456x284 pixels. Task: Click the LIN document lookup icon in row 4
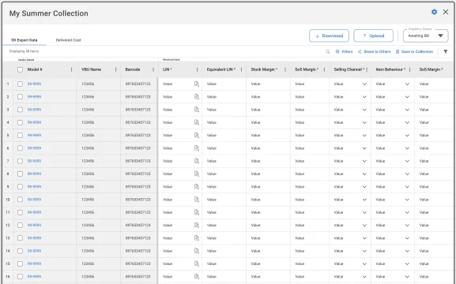(197, 122)
